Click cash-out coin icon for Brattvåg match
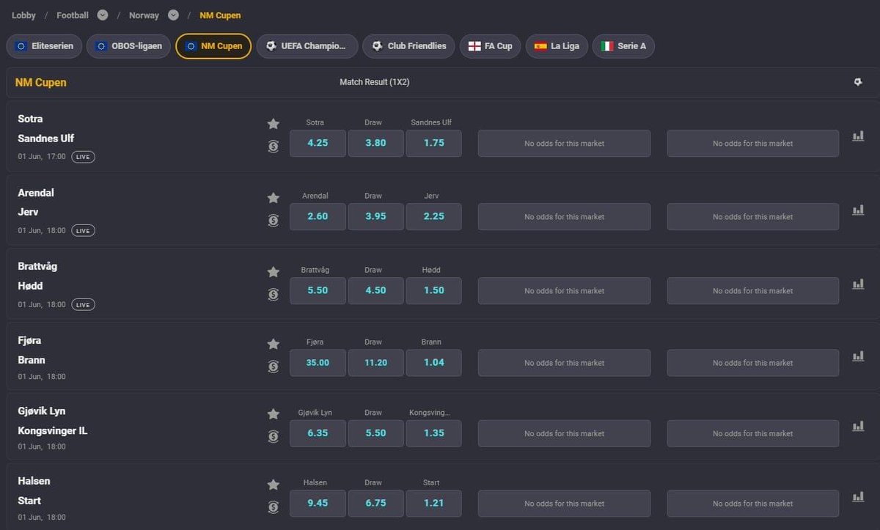 point(274,294)
